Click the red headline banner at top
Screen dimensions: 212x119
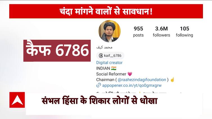tap(106, 11)
